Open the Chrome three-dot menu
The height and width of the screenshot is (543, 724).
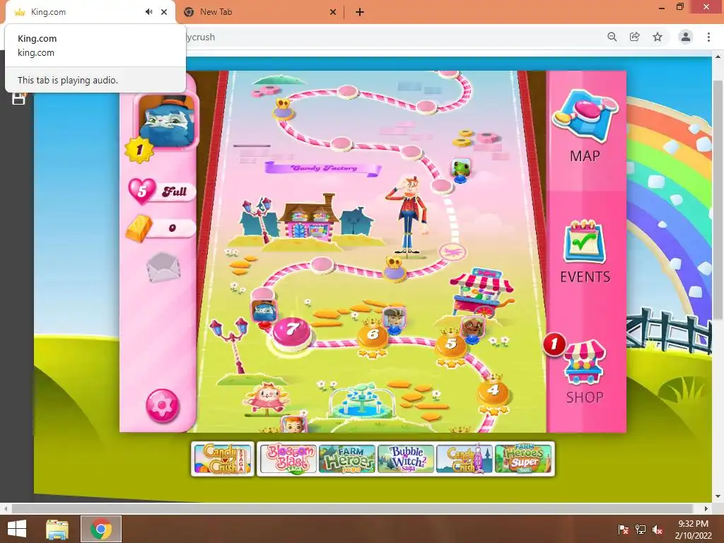(x=708, y=37)
